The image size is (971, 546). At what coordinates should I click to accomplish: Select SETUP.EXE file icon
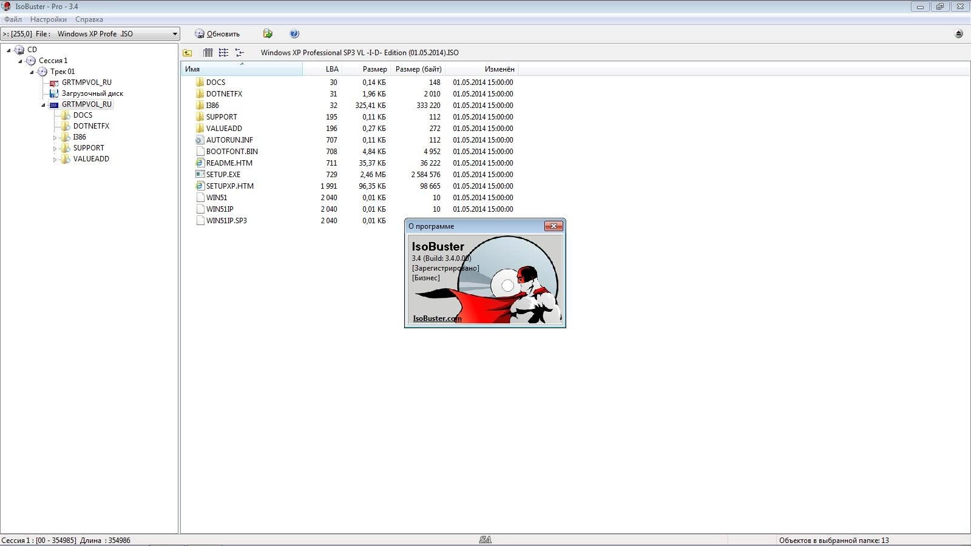[200, 174]
